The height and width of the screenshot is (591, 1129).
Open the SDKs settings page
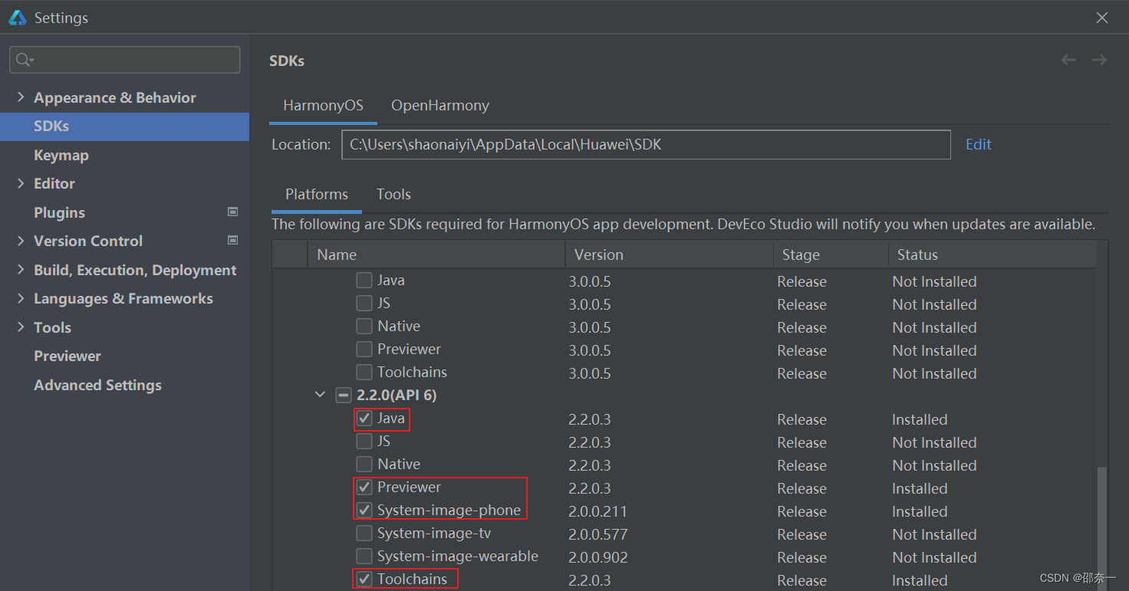tap(124, 126)
